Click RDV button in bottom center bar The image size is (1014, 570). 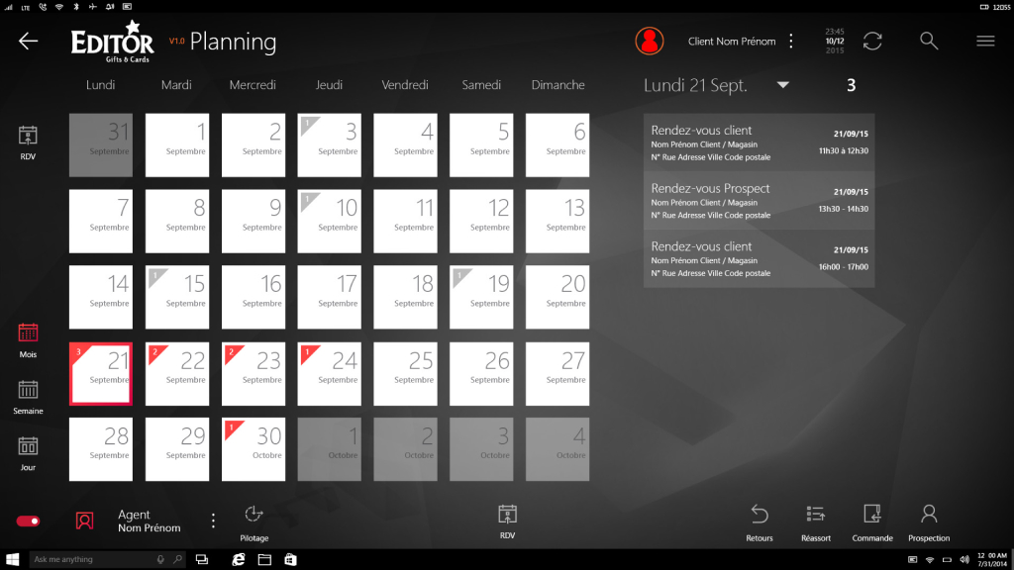click(x=507, y=519)
